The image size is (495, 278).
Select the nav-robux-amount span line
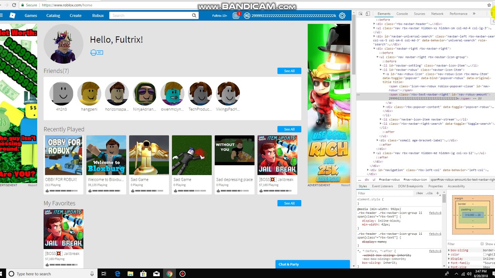(425, 97)
